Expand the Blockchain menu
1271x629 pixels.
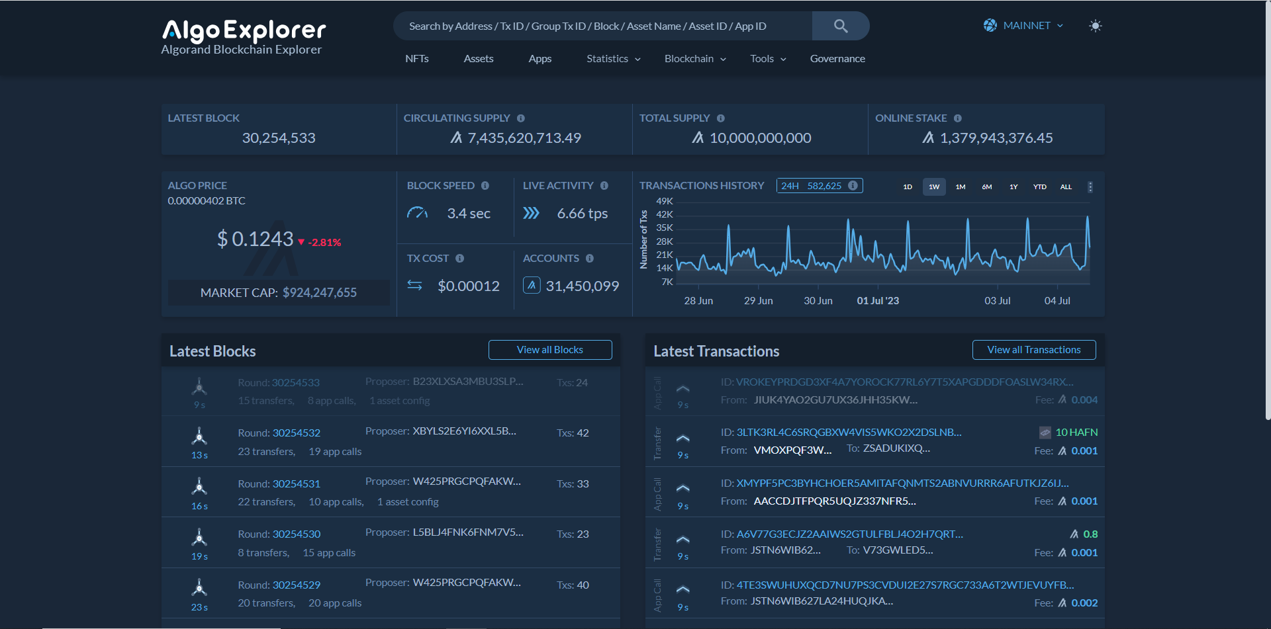click(695, 59)
